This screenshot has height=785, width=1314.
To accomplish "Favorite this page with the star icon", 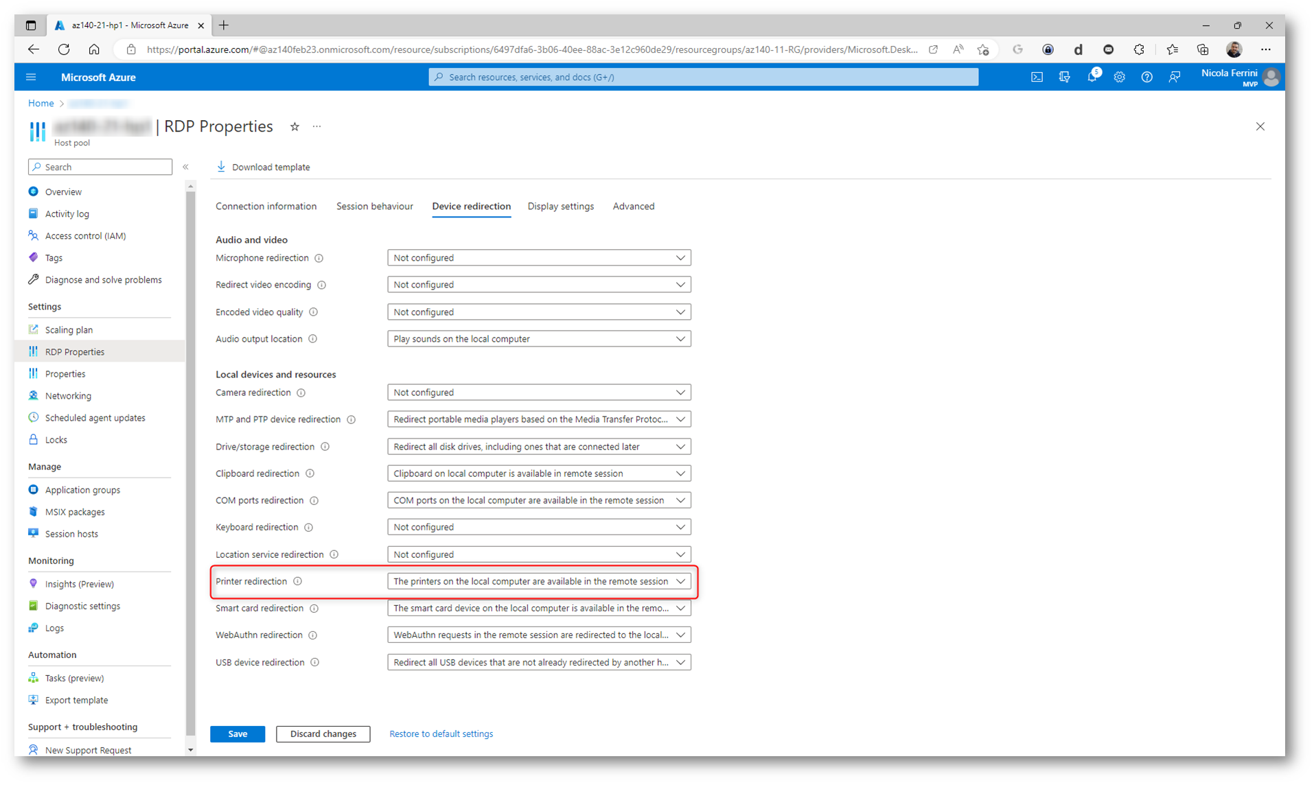I will [295, 126].
